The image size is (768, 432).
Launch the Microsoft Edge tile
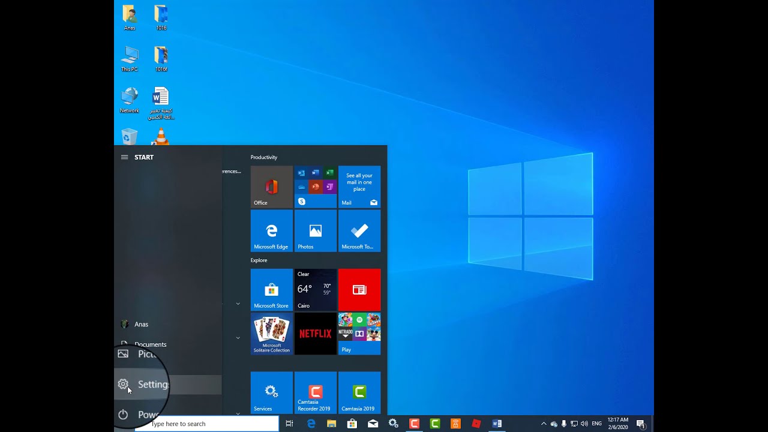[272, 230]
